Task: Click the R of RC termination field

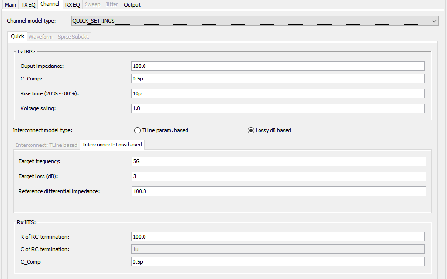Action: 277,237
